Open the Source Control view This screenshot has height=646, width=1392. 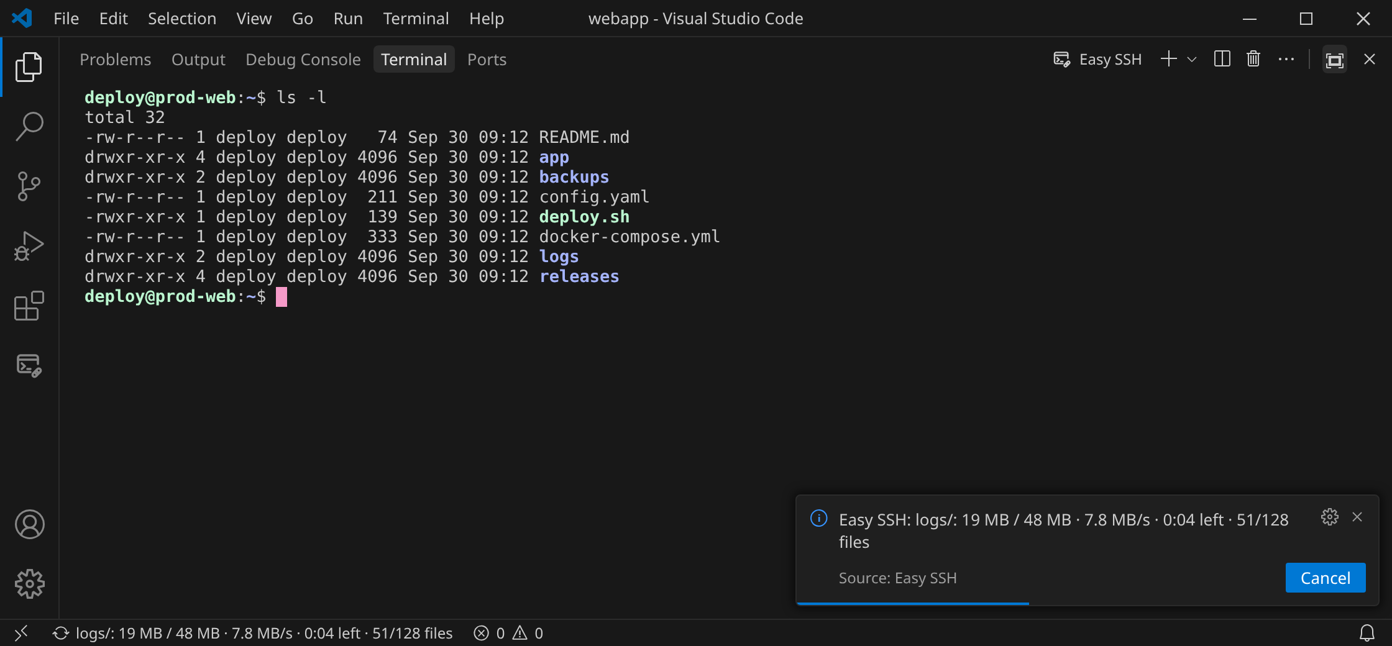pyautogui.click(x=29, y=186)
